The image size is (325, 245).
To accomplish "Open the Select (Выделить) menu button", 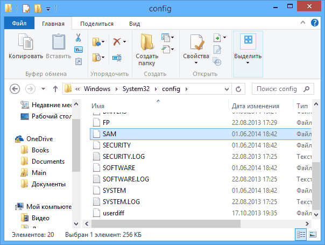I will pyautogui.click(x=248, y=54).
